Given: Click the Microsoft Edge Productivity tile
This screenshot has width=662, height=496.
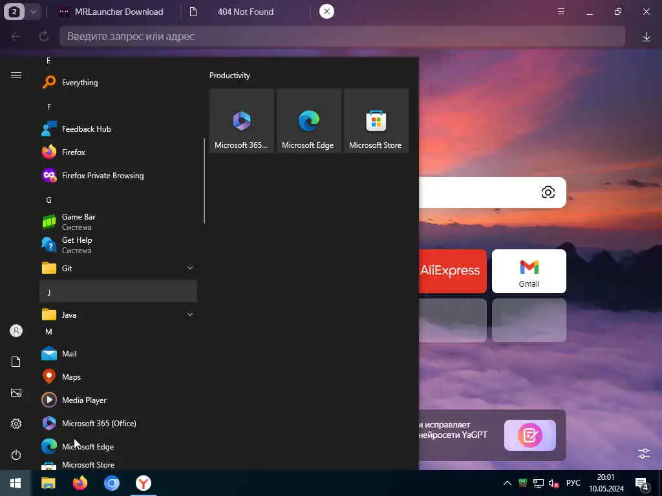Looking at the screenshot, I should (x=308, y=121).
